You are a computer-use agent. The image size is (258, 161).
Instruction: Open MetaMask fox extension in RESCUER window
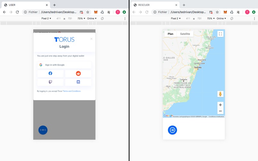pos(225,12)
